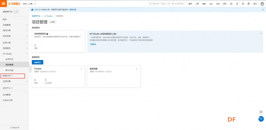Expand 边缘计算 in the sidebar
This screenshot has height=130, width=266.
click(15, 43)
